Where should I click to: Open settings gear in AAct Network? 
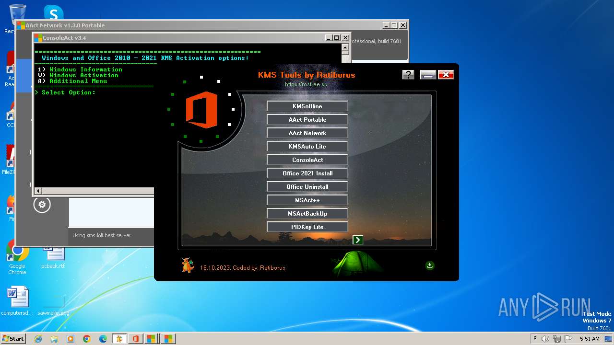tap(42, 205)
